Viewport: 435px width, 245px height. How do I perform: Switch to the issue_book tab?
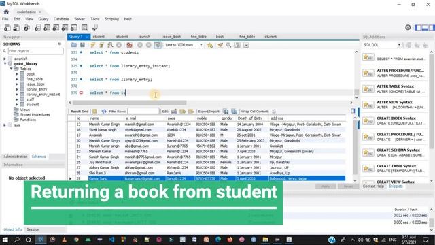click(x=172, y=37)
